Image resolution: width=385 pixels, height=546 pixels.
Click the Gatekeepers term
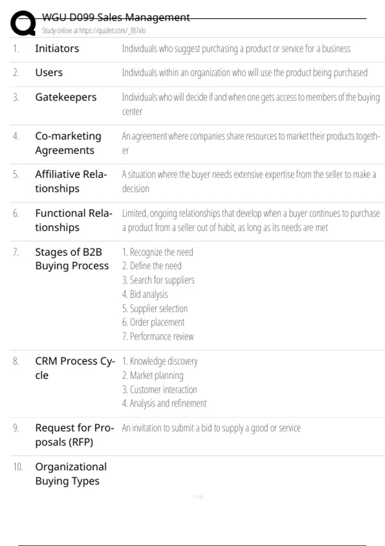tap(66, 97)
